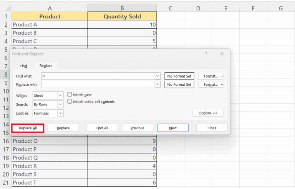
Task: Enable the Match case checkbox
Action: tap(70, 94)
